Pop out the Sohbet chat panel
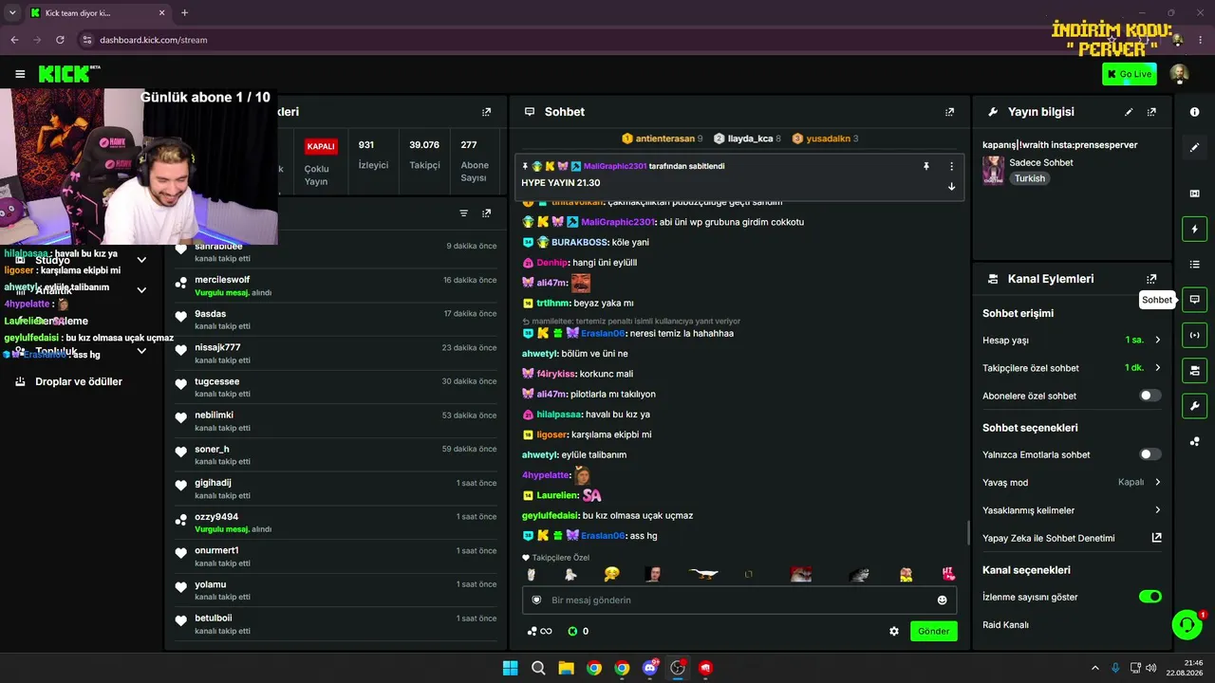 coord(949,112)
